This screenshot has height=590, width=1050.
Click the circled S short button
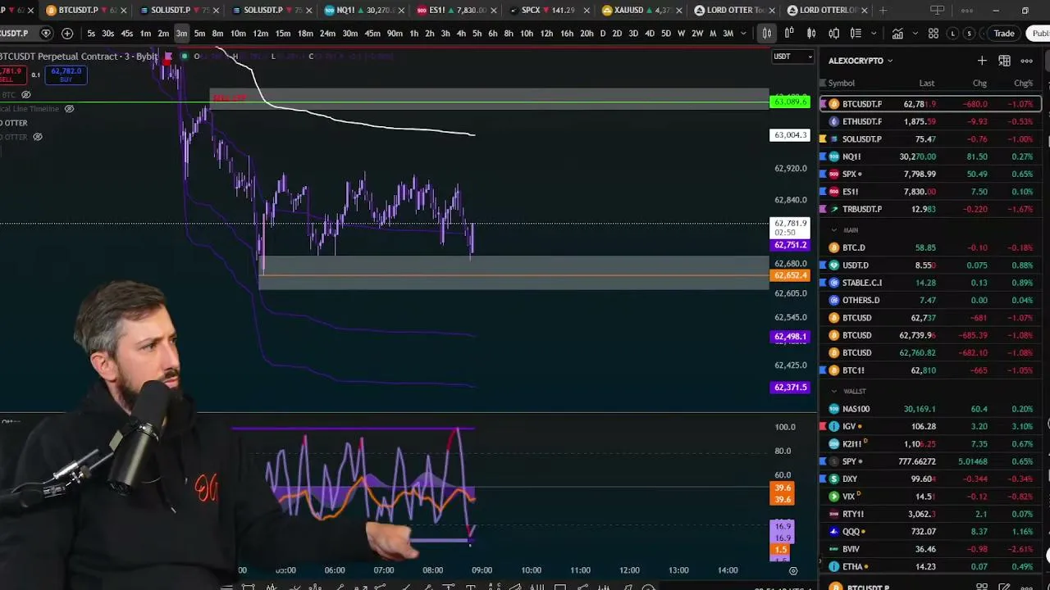click(970, 34)
